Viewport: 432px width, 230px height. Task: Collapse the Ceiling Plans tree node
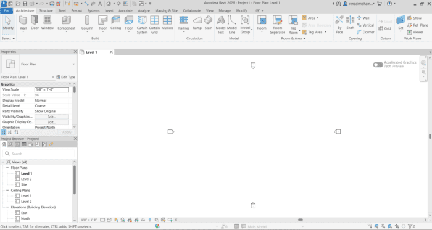point(7,190)
